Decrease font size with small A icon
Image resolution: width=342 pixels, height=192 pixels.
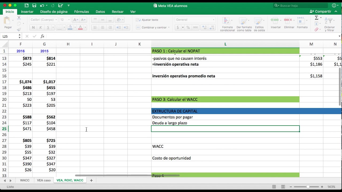click(83, 20)
